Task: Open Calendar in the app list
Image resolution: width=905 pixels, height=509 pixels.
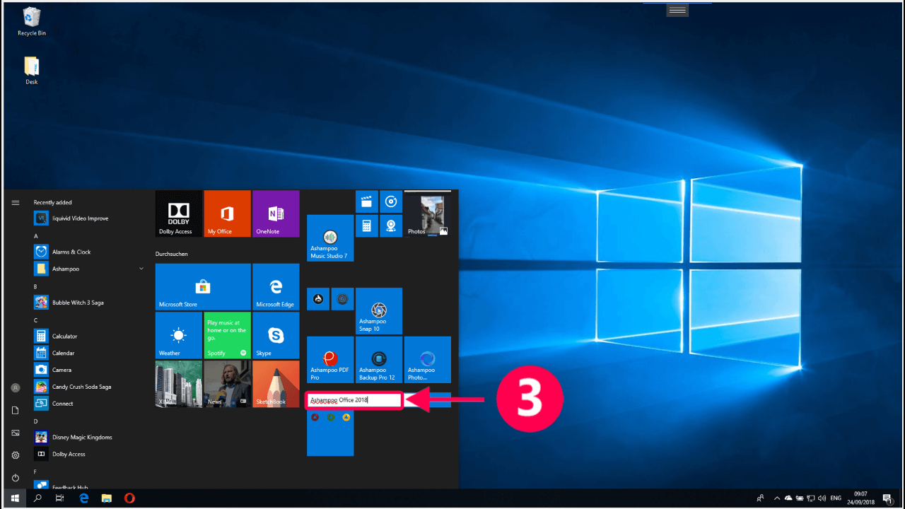Action: pyautogui.click(x=89, y=353)
